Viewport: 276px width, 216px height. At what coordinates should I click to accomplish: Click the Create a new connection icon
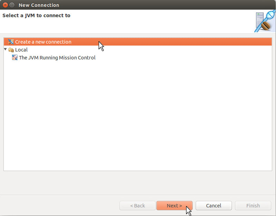tap(11, 42)
